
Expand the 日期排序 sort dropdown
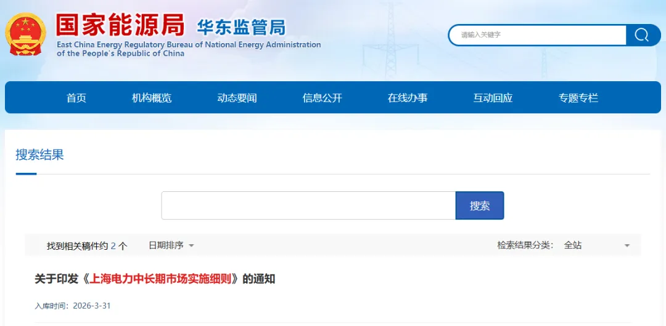(171, 245)
